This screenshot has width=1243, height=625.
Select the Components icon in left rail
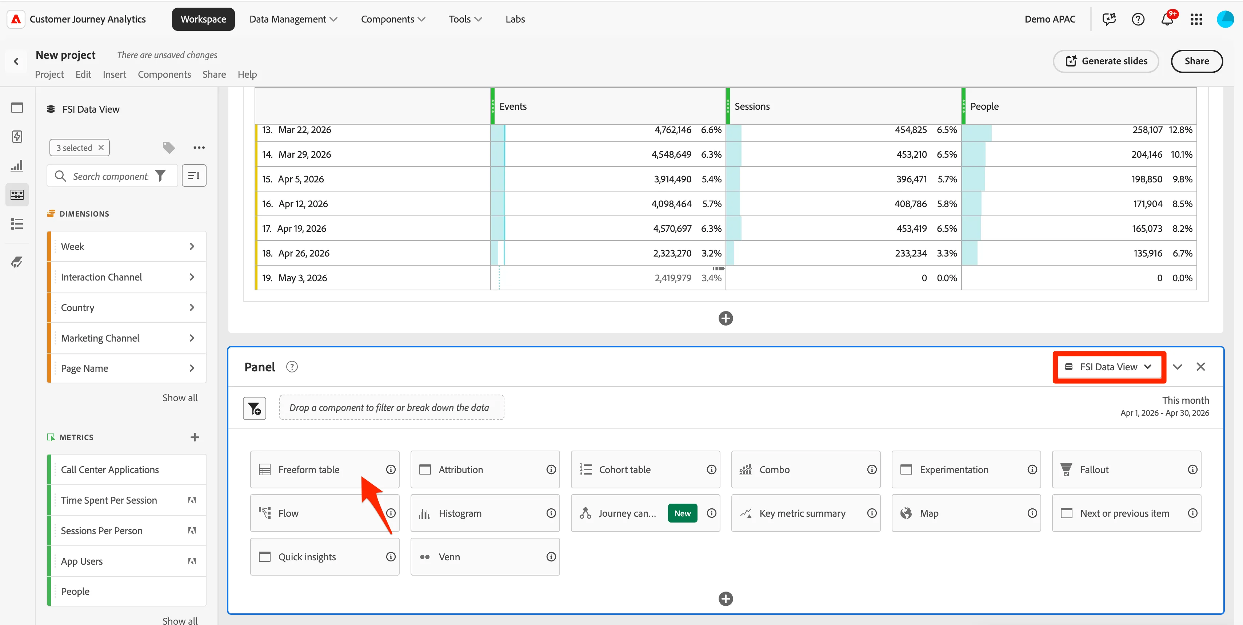[17, 194]
